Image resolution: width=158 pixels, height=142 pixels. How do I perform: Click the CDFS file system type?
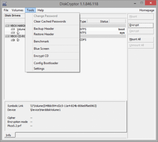click(x=83, y=40)
